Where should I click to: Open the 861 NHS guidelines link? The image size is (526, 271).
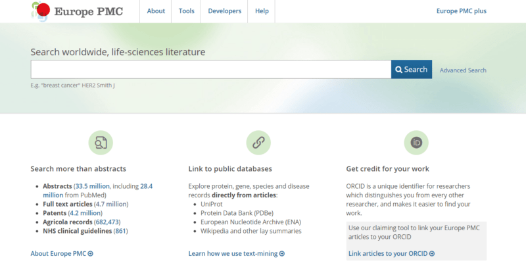(120, 231)
